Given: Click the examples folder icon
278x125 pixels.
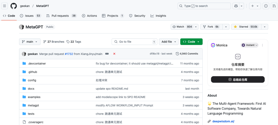Looking at the screenshot, I should pyautogui.click(x=24, y=97).
